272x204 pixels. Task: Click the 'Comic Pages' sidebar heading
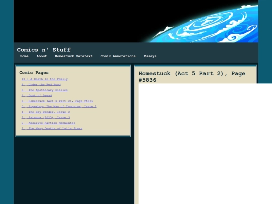[34, 73]
